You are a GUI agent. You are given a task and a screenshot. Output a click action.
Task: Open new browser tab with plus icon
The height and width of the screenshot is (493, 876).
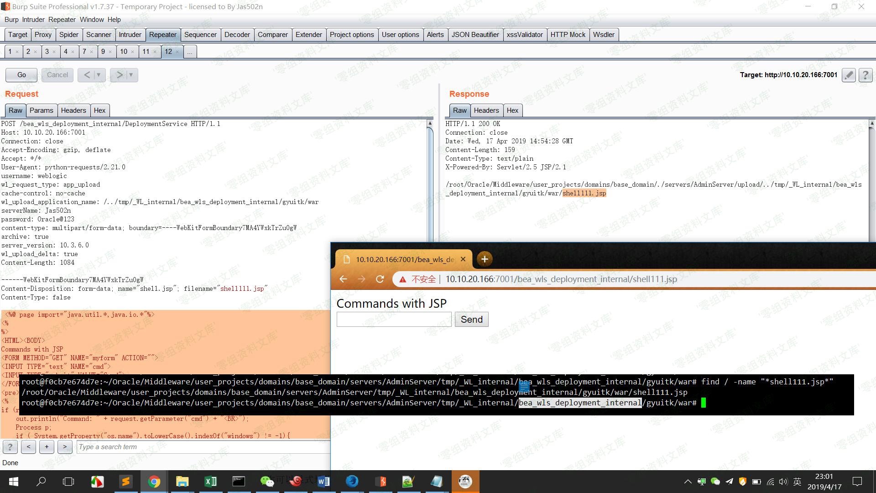point(485,259)
